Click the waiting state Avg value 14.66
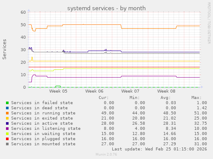213x159 pixels. pos(170,134)
